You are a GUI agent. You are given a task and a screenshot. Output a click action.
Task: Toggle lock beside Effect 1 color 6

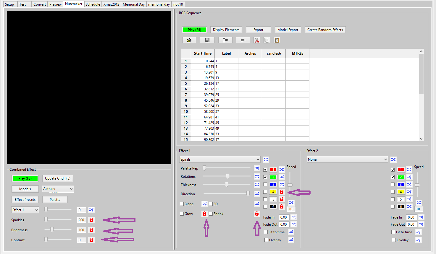click(x=282, y=206)
